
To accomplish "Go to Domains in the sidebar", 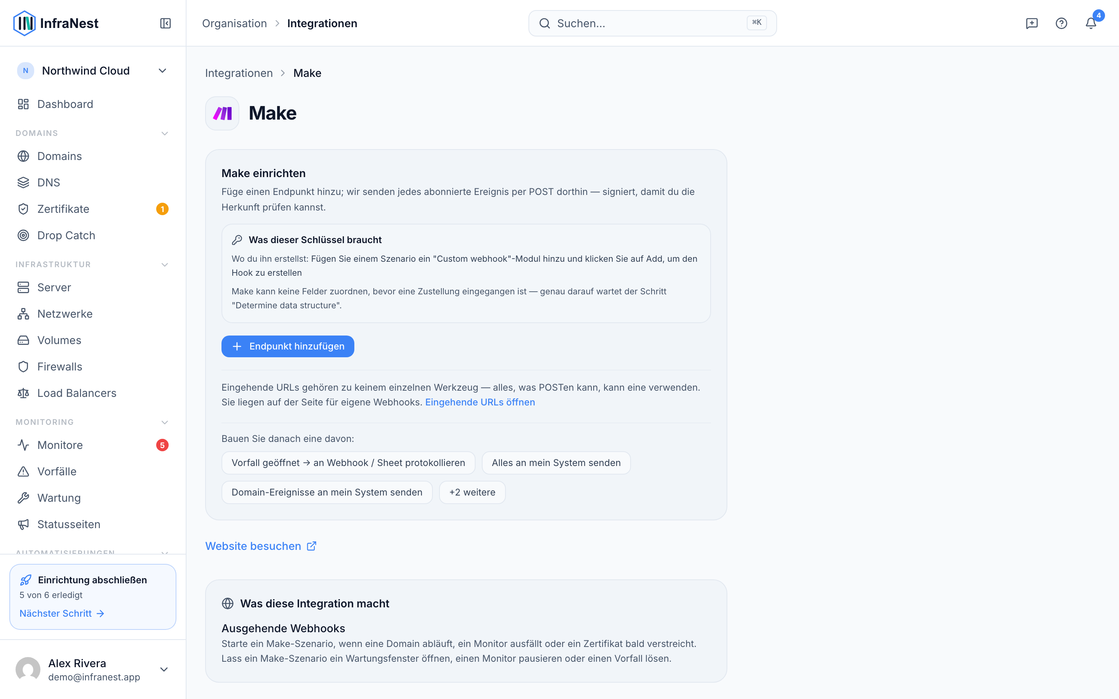I will point(92,156).
